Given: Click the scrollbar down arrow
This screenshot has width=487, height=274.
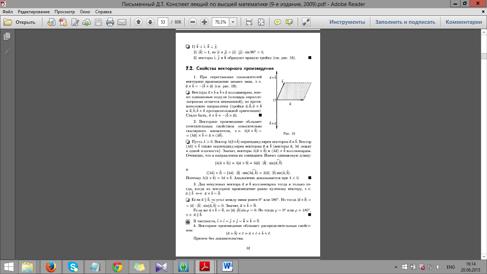Looking at the screenshot, I should tap(484, 256).
